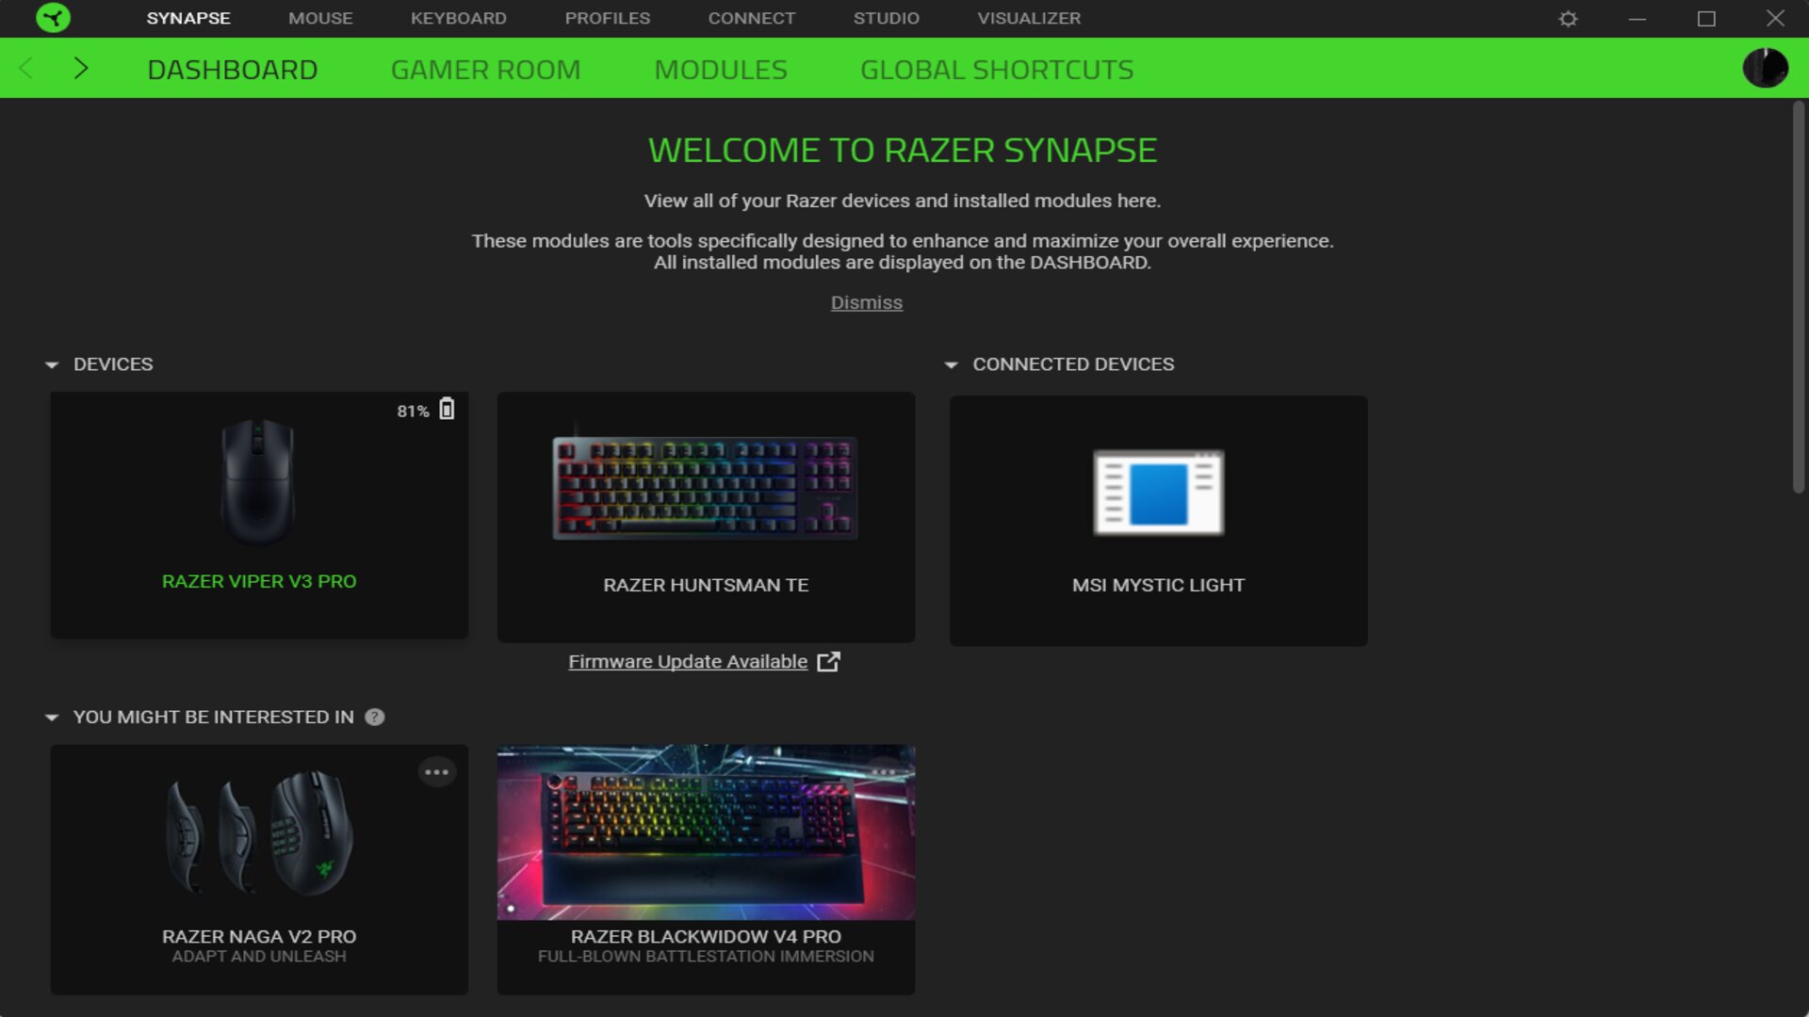Viewport: 1809px width, 1017px height.
Task: Select Keyboard in the top menu
Action: coord(458,18)
